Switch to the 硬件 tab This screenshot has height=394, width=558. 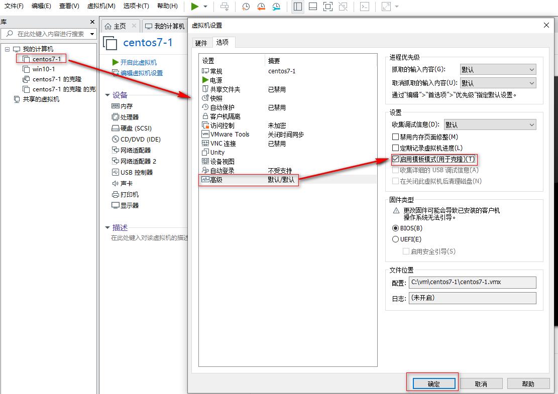point(201,43)
